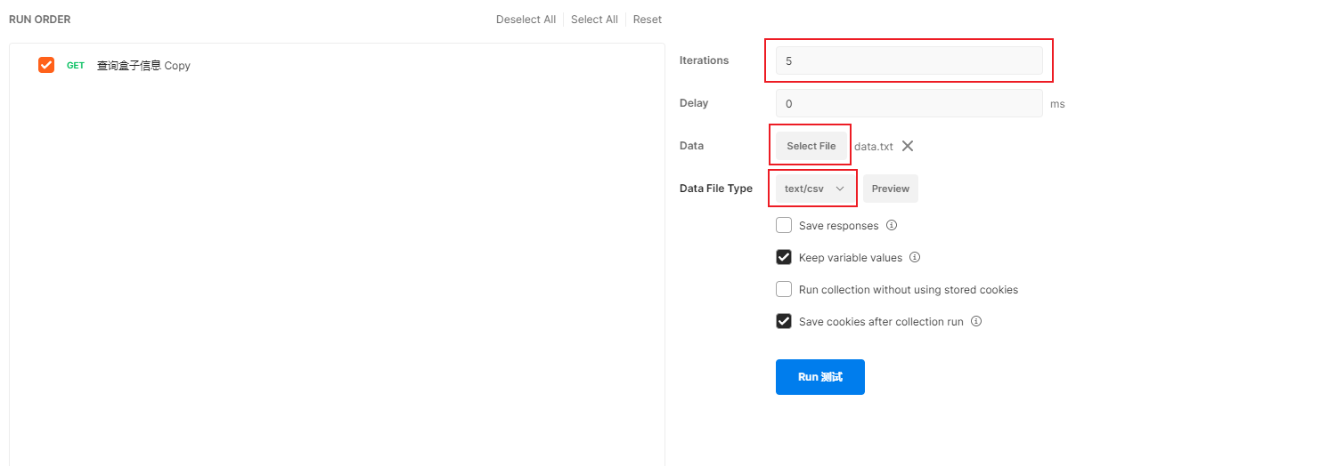The width and height of the screenshot is (1337, 466).
Task: Click the Select All link
Action: pos(594,20)
